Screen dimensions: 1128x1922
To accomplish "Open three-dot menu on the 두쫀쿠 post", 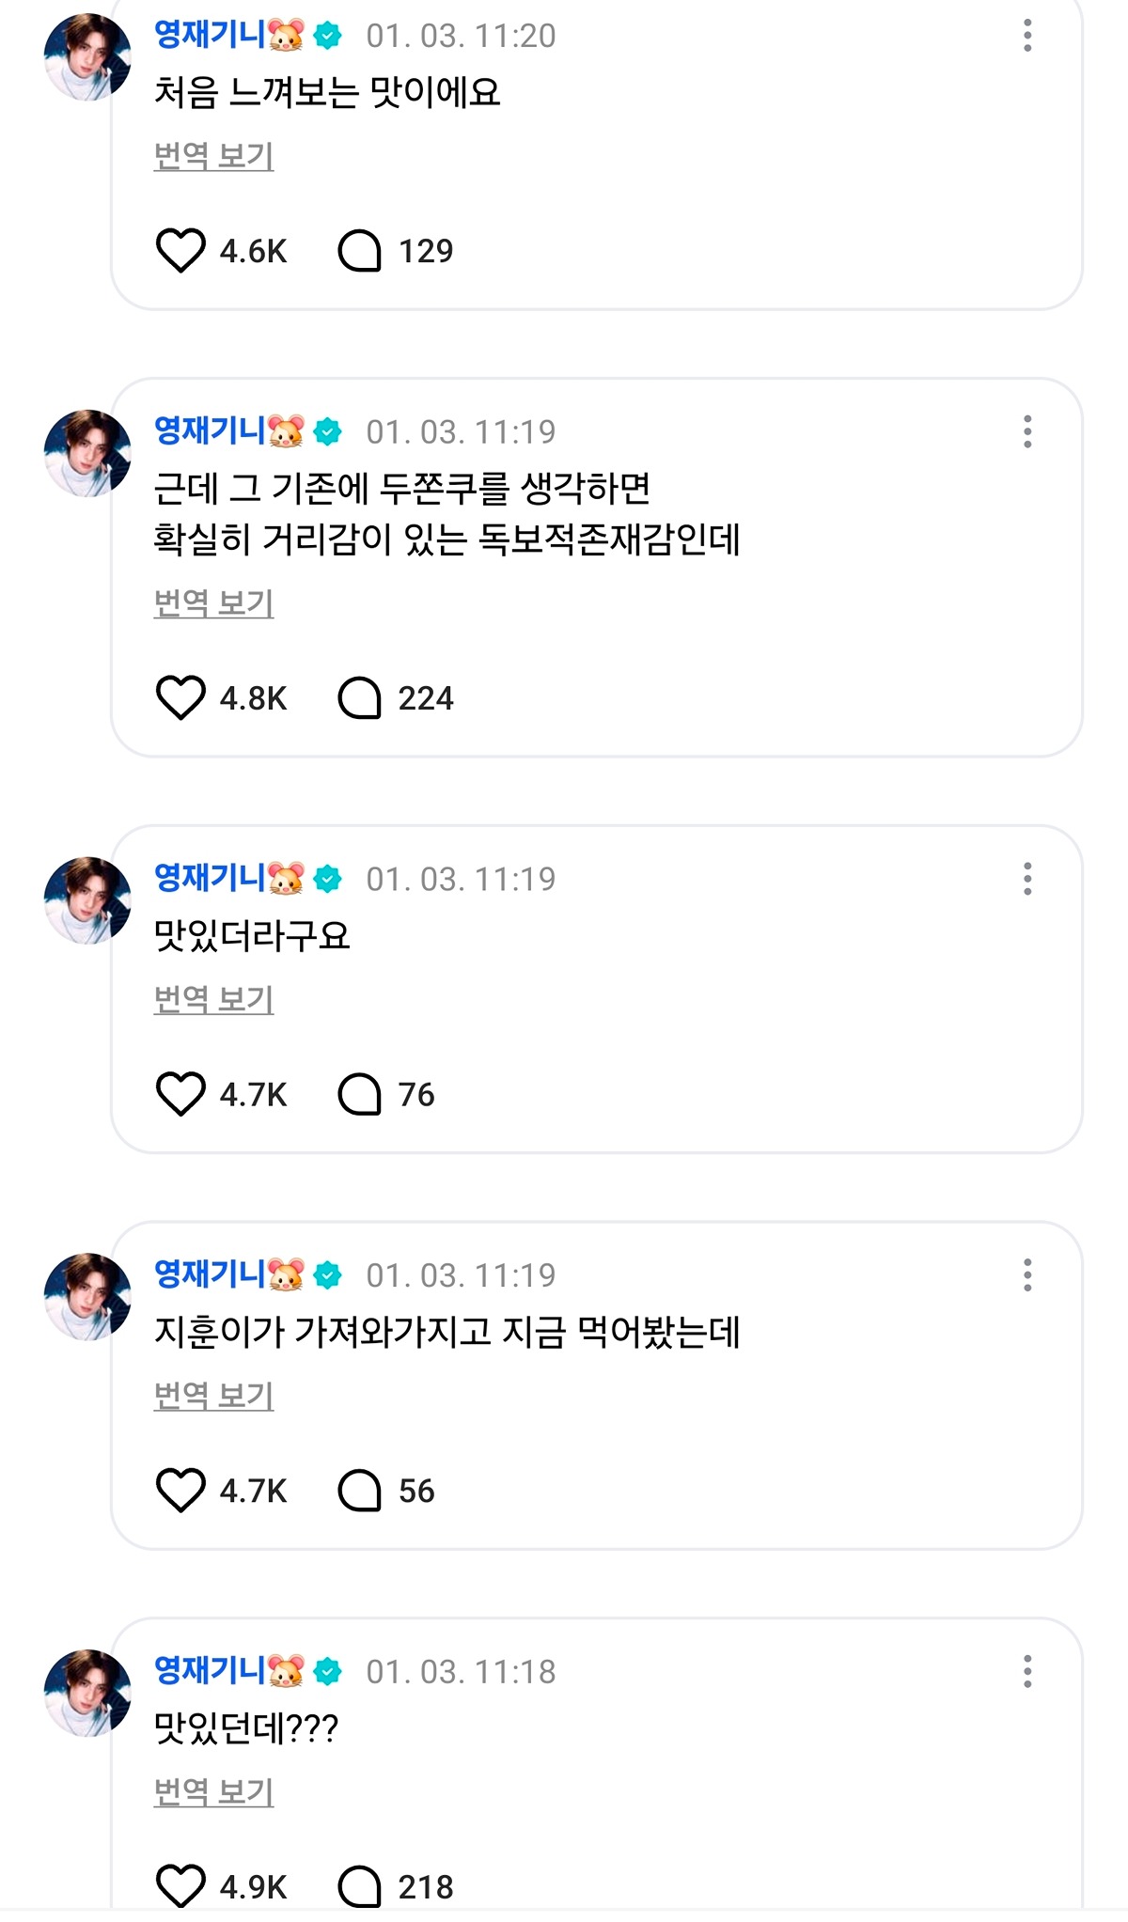I will click(1027, 432).
